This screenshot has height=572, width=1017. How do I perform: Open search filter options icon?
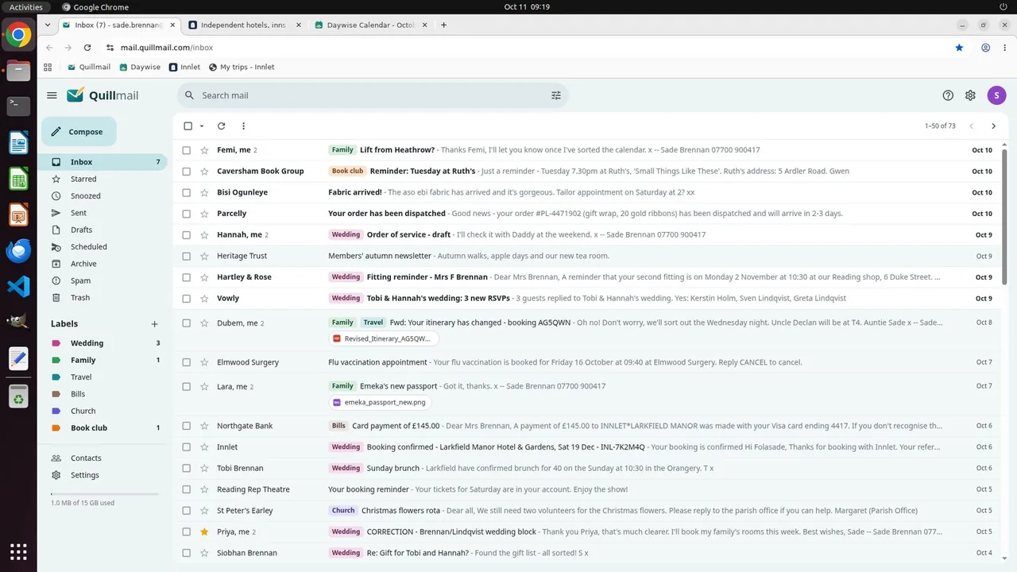click(556, 95)
